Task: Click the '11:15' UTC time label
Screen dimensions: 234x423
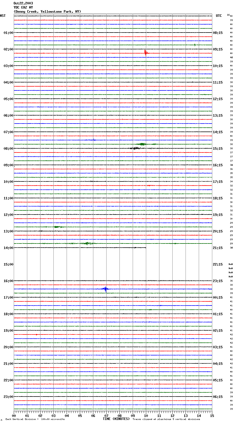Action: (x=218, y=82)
